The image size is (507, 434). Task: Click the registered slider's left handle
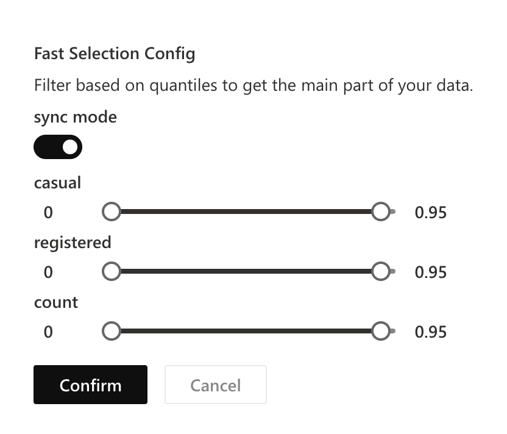112,271
